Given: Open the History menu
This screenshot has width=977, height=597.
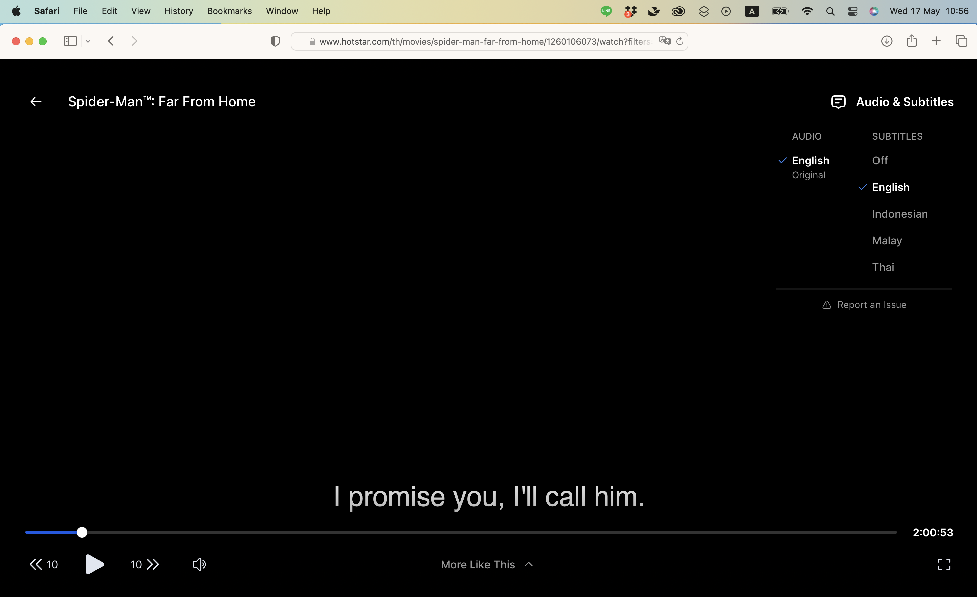Looking at the screenshot, I should pyautogui.click(x=178, y=11).
